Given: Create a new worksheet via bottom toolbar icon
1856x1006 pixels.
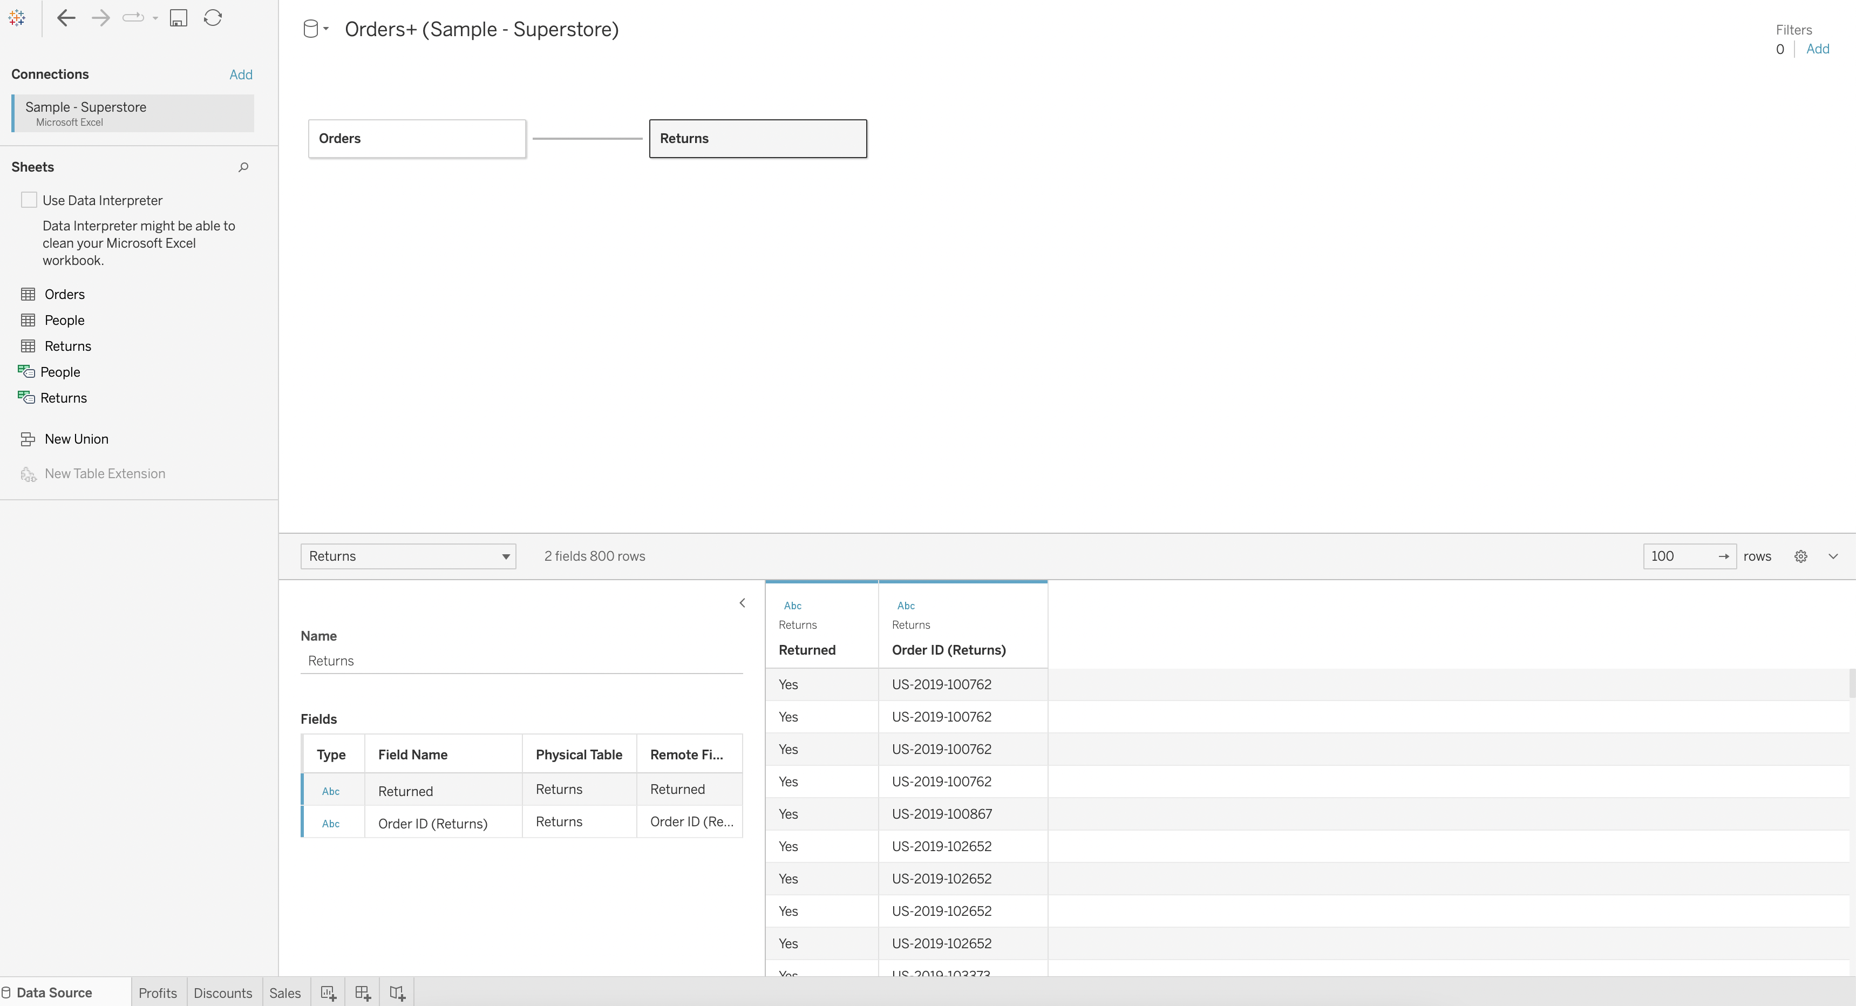Looking at the screenshot, I should [328, 993].
